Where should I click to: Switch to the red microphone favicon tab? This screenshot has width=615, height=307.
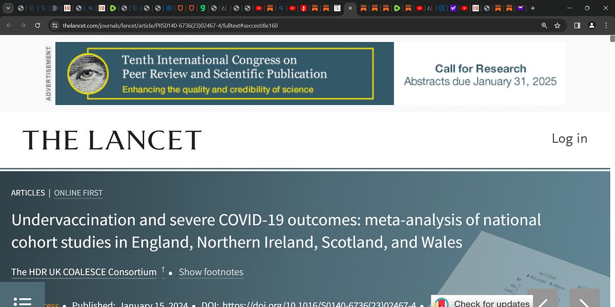click(303, 8)
